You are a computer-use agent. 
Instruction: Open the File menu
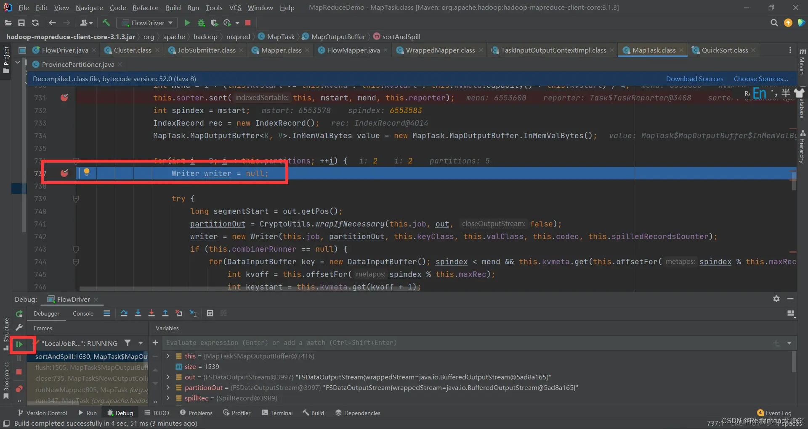pyautogui.click(x=24, y=8)
